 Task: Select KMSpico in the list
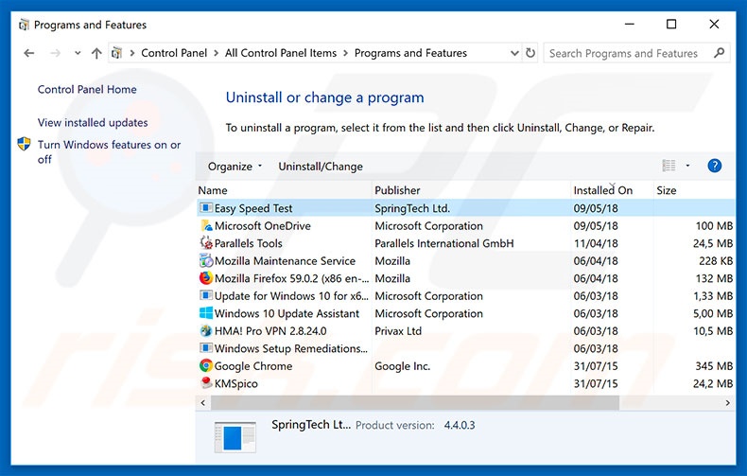pyautogui.click(x=235, y=383)
